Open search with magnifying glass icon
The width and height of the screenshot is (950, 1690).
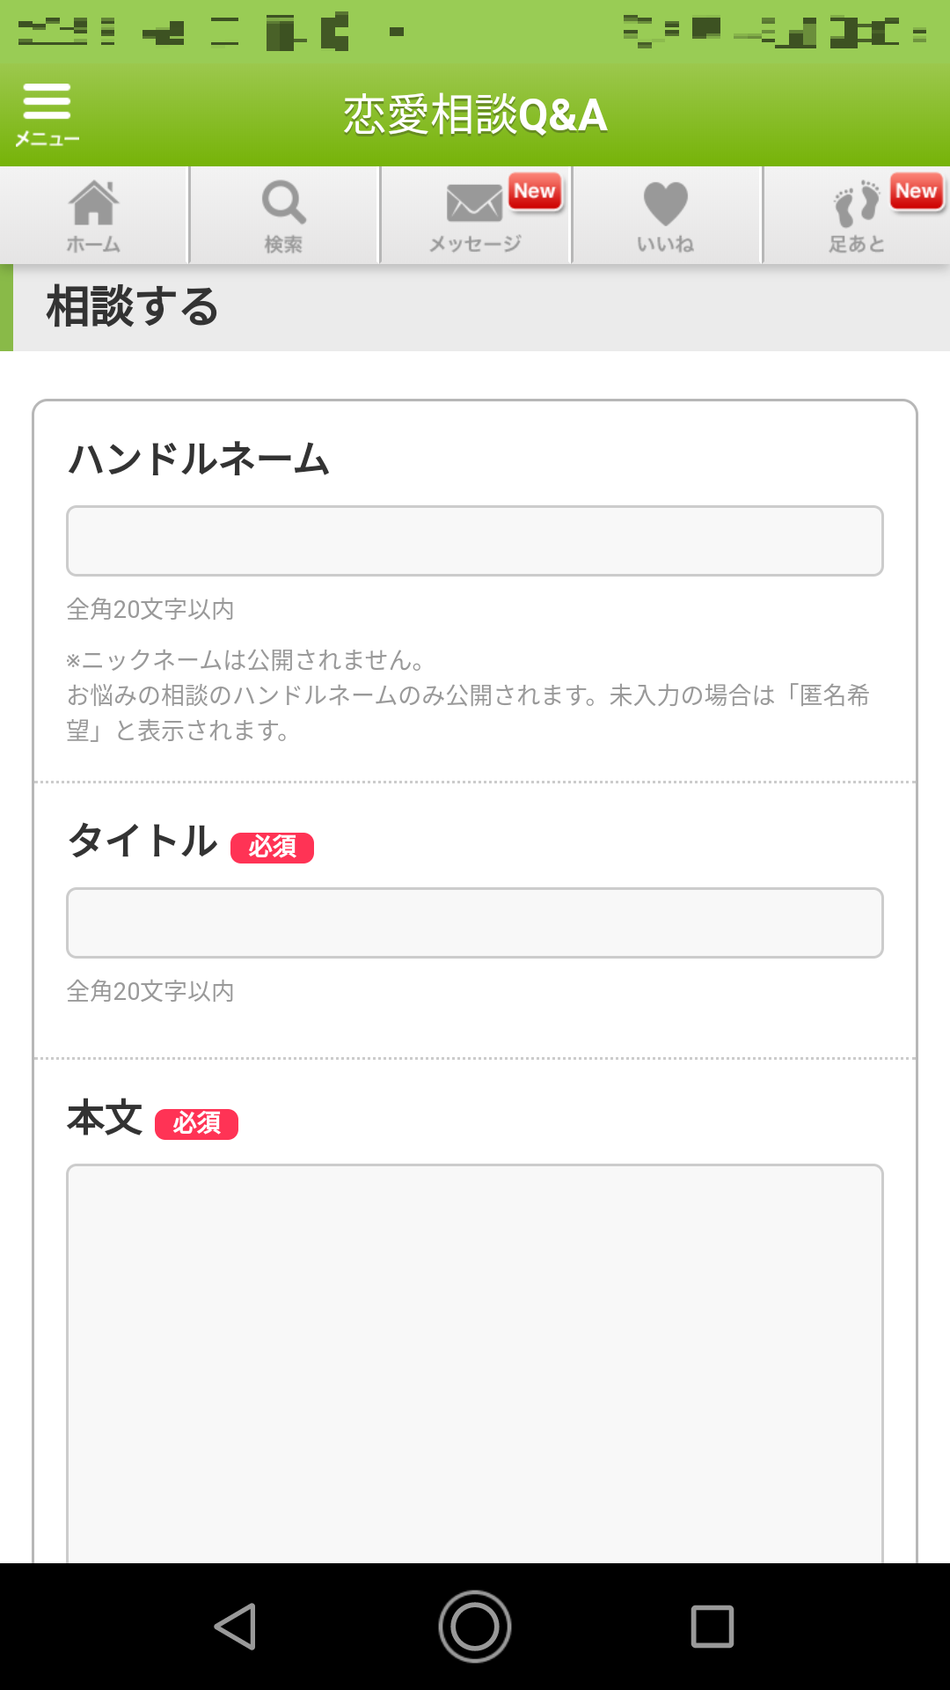click(283, 202)
